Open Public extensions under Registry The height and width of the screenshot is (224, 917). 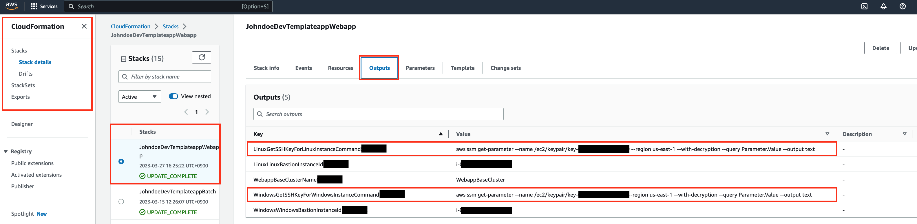click(32, 163)
